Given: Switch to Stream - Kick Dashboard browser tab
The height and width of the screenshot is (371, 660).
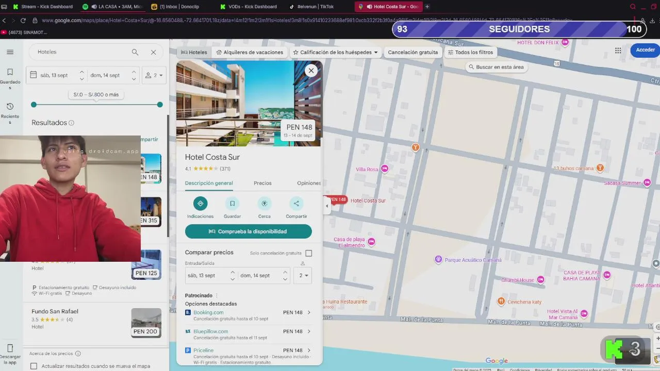Looking at the screenshot, I should 42,7.
